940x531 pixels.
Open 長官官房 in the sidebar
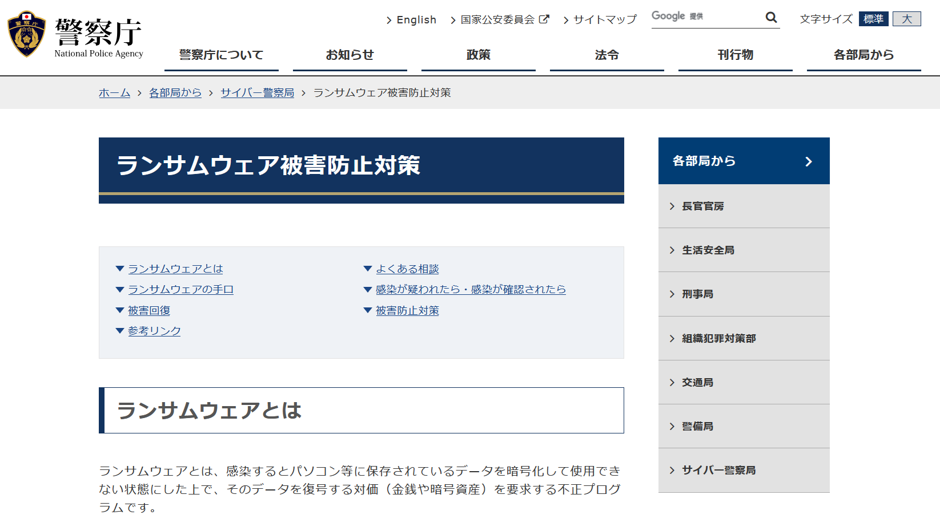click(x=744, y=206)
